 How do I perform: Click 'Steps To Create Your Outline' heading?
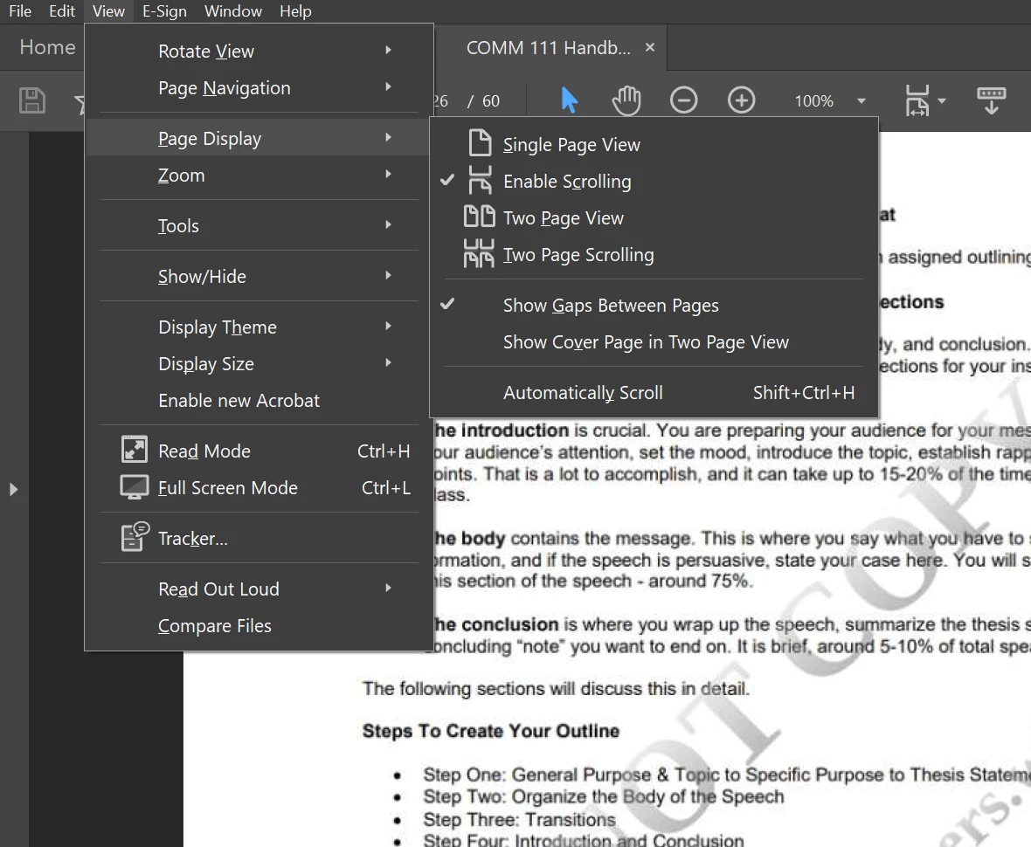click(x=490, y=731)
